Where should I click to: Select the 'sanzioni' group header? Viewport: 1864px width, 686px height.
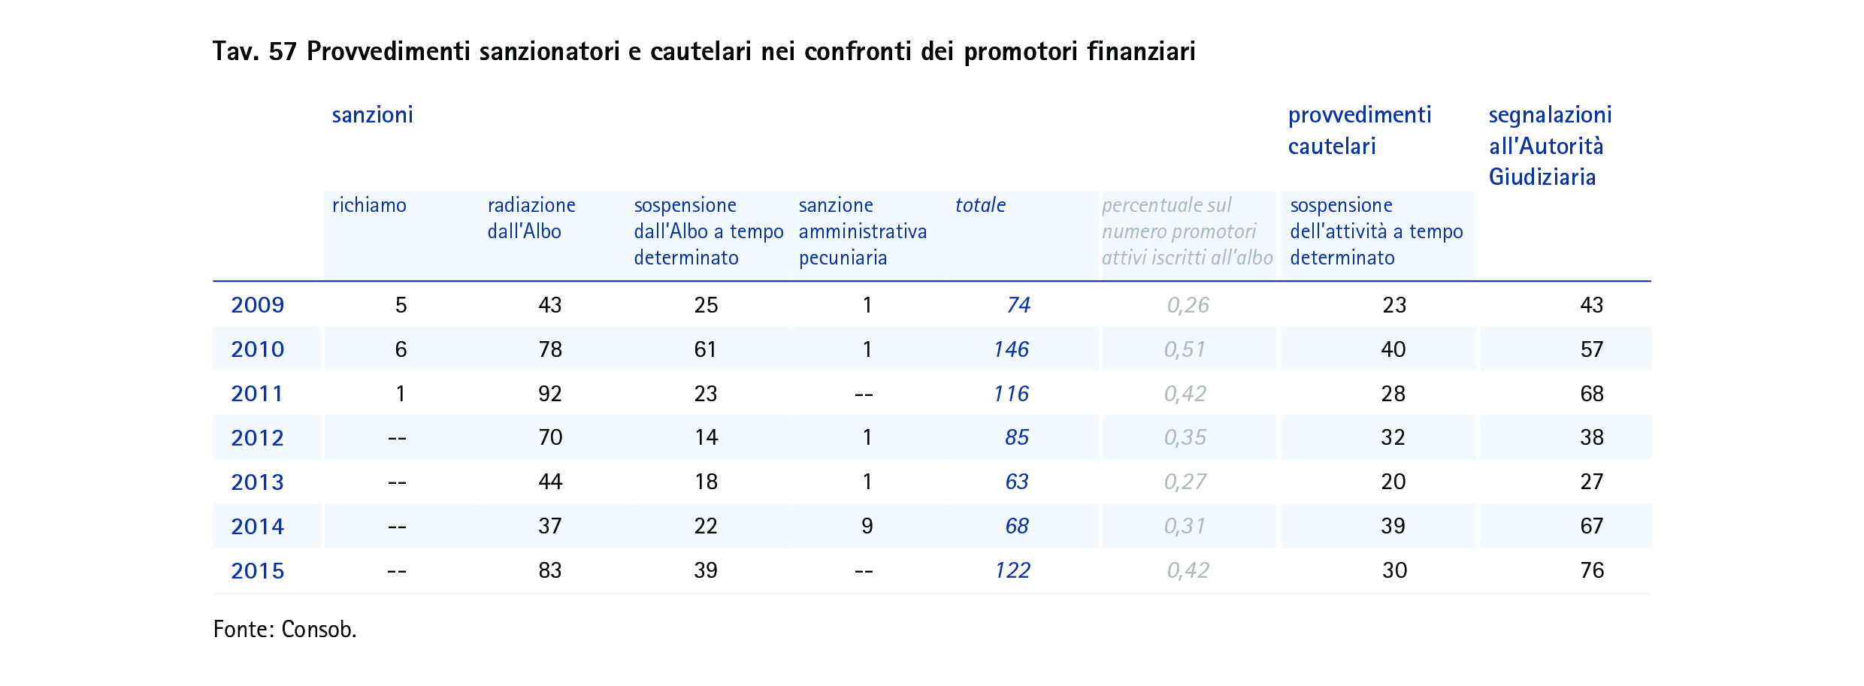tap(372, 115)
